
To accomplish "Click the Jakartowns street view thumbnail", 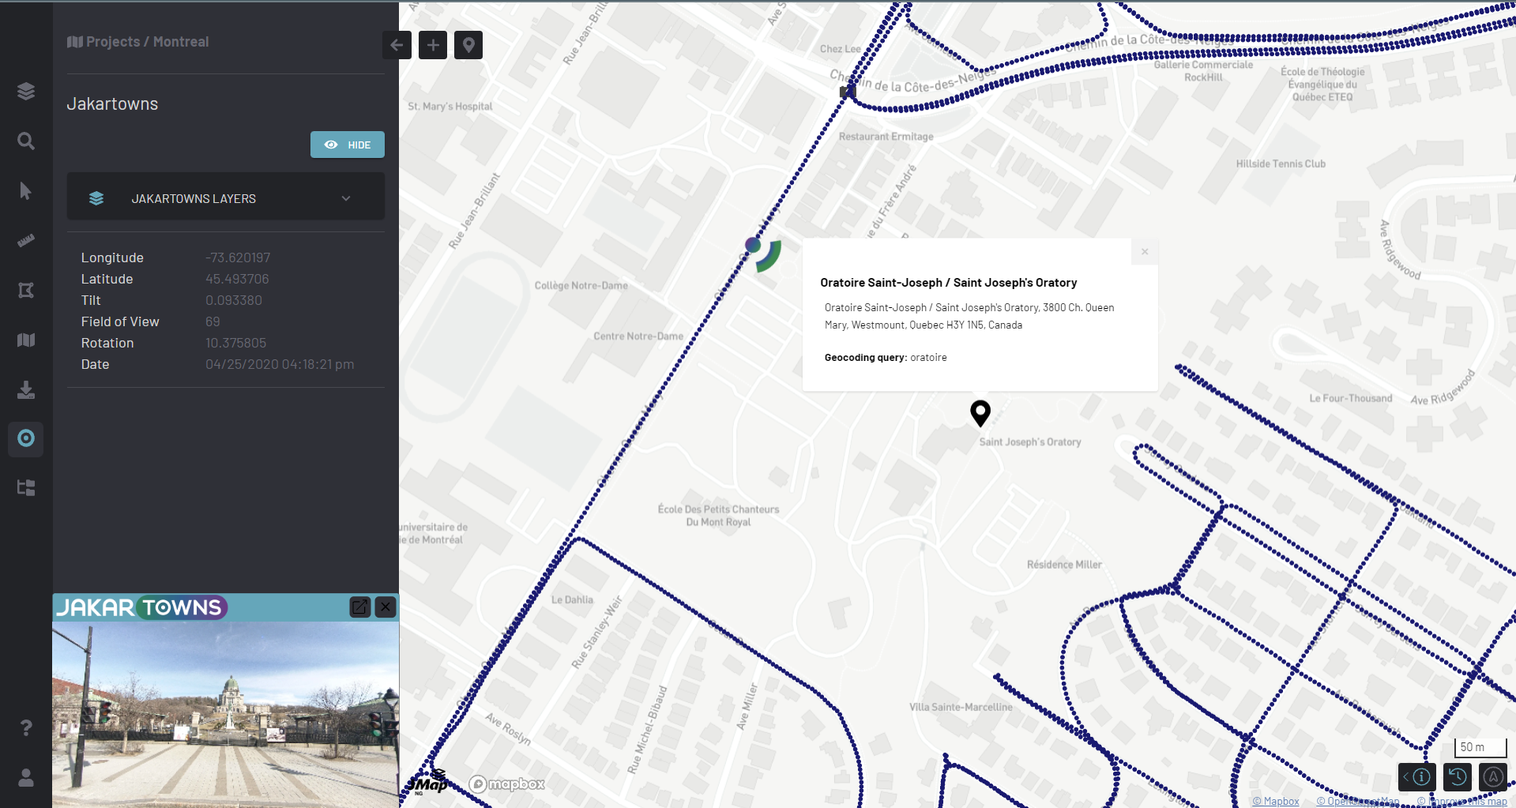I will point(226,714).
